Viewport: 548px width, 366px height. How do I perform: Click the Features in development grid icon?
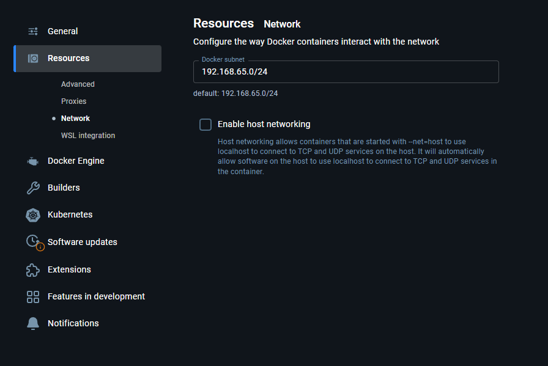[x=33, y=297]
